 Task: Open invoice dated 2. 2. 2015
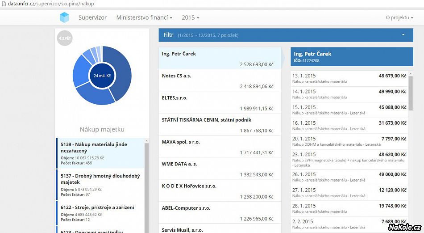coord(349,225)
